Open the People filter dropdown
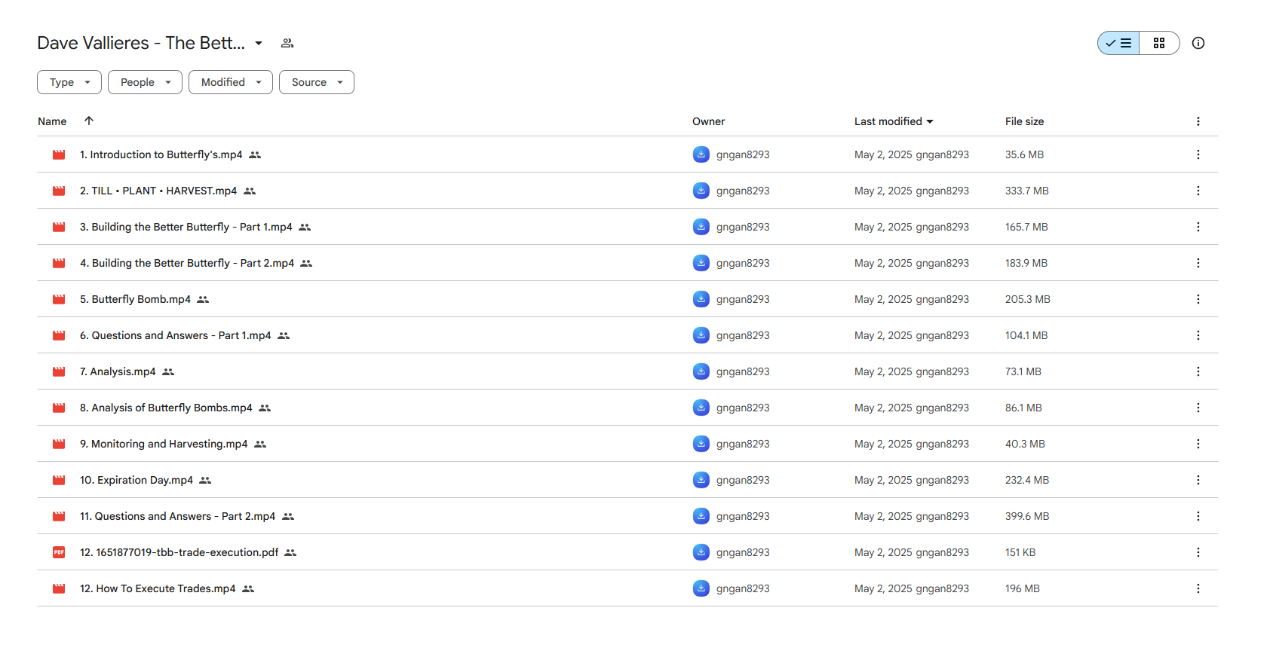This screenshot has width=1273, height=663. tap(145, 82)
